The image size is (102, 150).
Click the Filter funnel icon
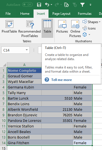point(82,4)
